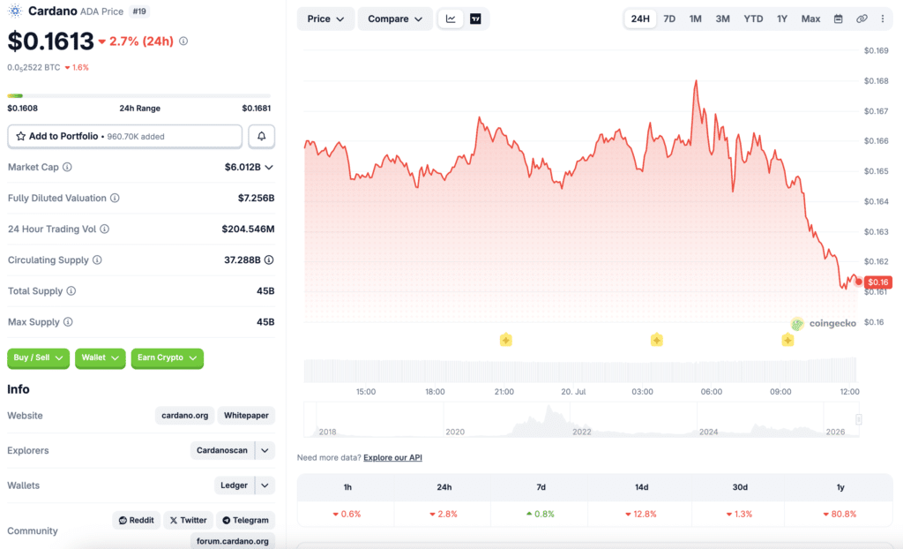Open the Reddit community link
The image size is (903, 549).
(137, 520)
